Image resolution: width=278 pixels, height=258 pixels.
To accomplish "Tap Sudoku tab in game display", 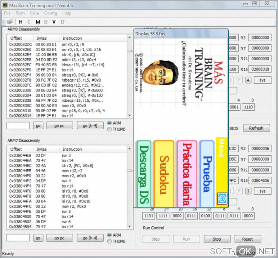I will 164,174.
